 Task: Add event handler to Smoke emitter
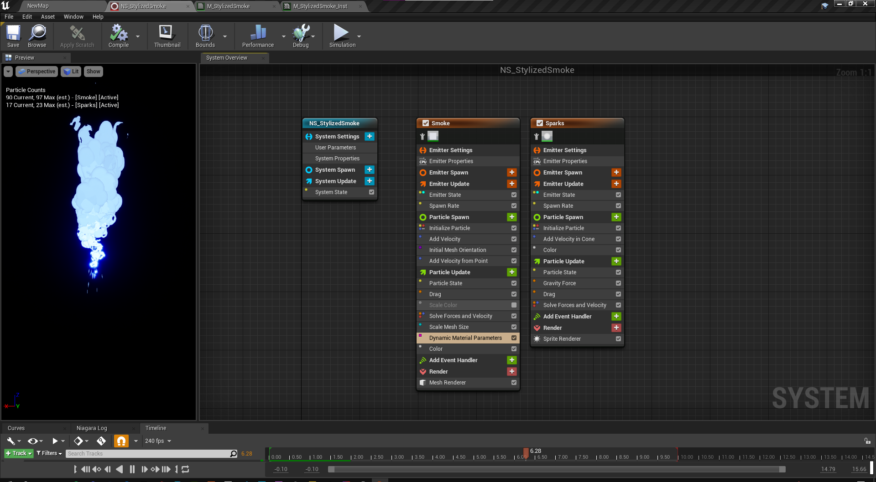coord(512,360)
